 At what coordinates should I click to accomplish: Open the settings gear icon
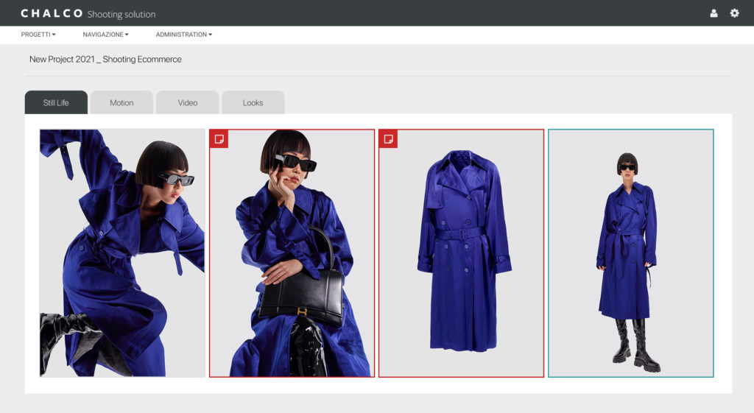(x=734, y=13)
